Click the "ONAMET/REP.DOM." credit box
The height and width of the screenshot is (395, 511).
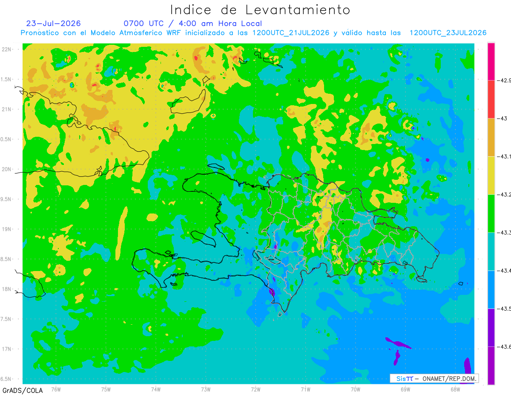click(433, 378)
